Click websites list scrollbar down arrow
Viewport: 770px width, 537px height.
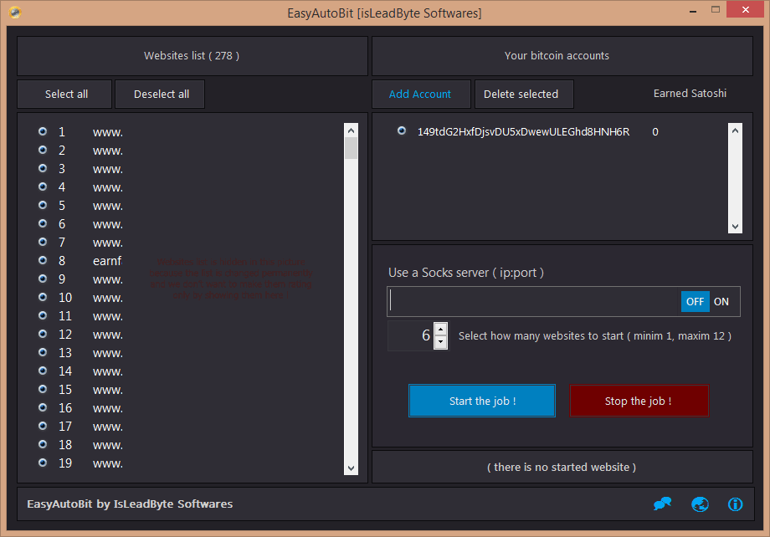(x=351, y=468)
